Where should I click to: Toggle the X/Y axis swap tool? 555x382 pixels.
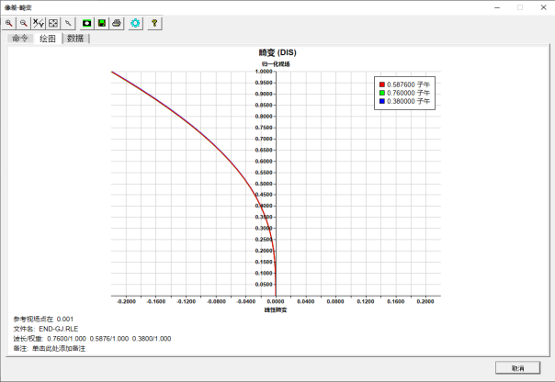[x=39, y=23]
